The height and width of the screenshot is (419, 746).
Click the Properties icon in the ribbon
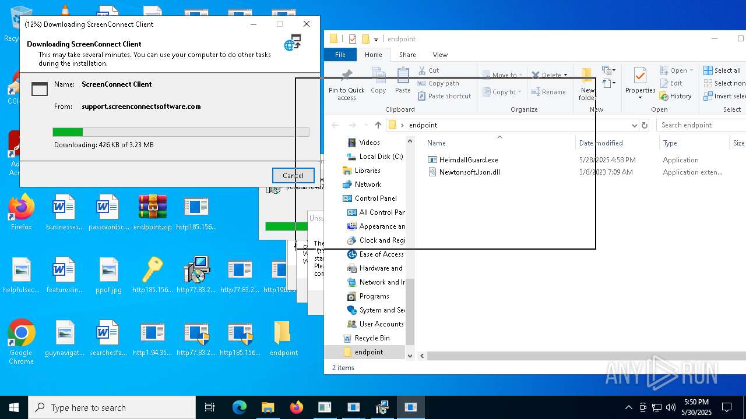(x=640, y=76)
